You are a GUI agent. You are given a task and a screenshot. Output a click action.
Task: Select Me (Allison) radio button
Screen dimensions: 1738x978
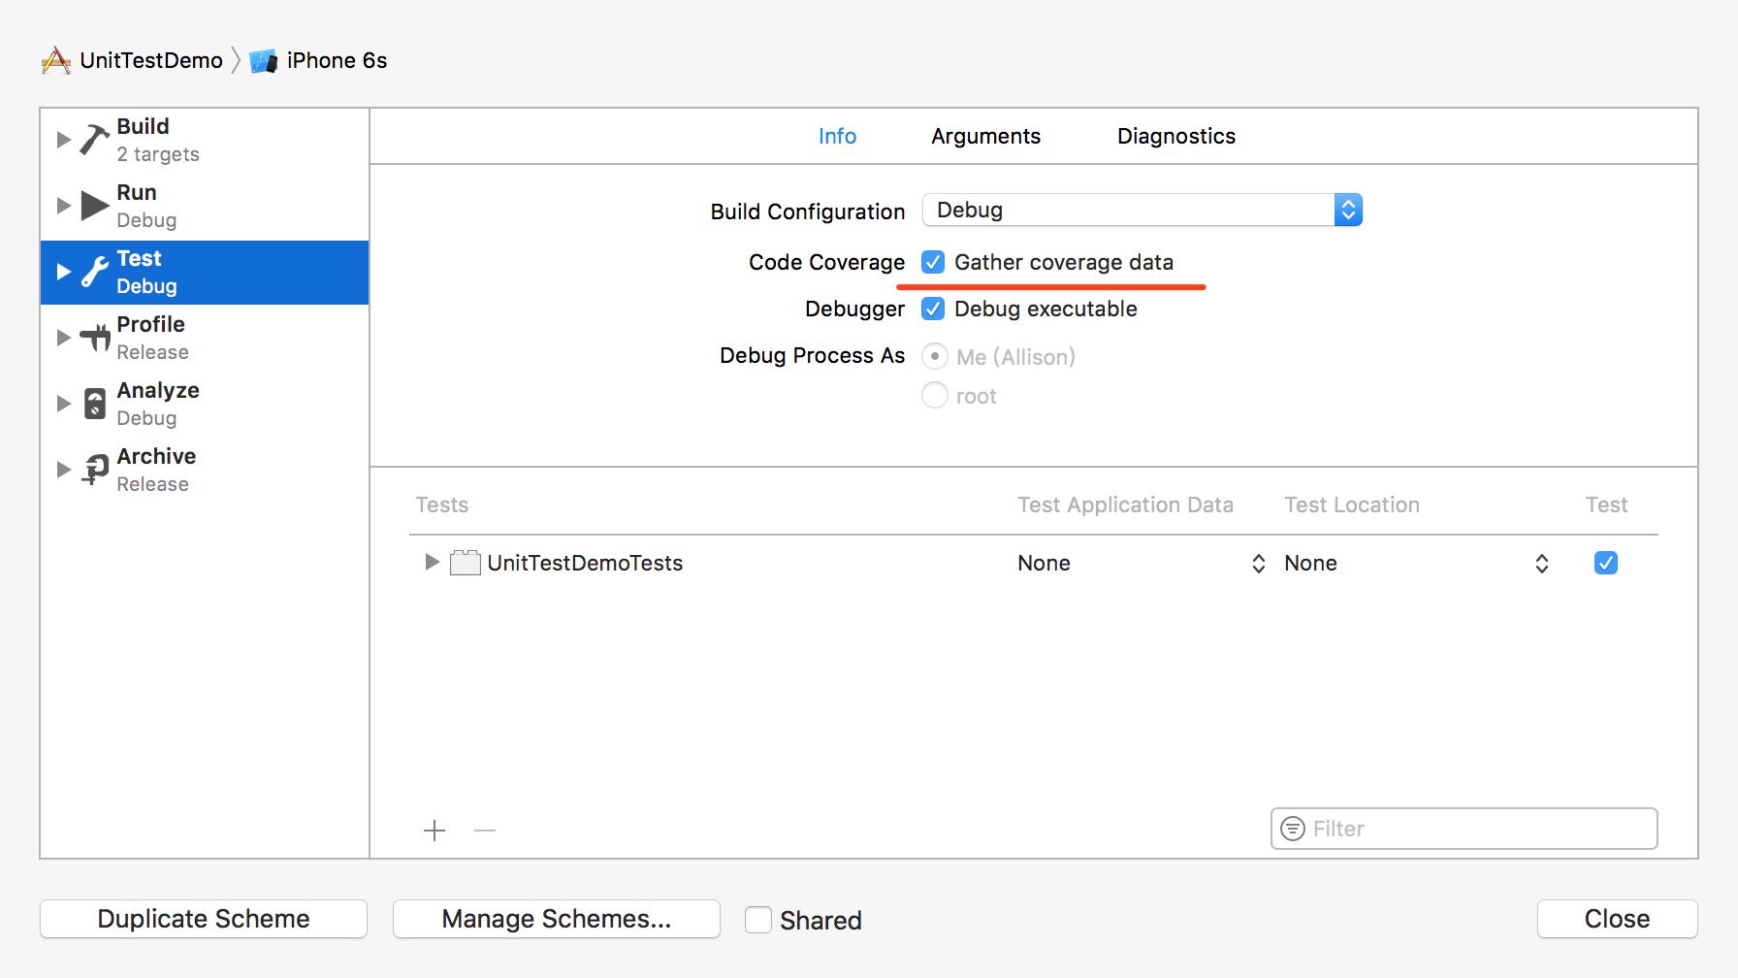click(x=935, y=356)
